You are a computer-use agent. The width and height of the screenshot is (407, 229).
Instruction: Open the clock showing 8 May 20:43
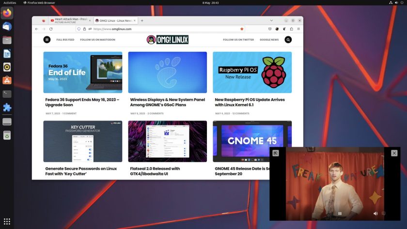(x=210, y=2)
